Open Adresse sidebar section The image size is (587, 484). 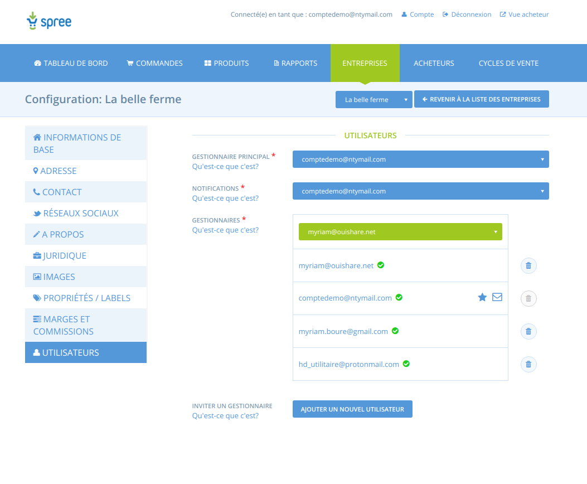(86, 171)
